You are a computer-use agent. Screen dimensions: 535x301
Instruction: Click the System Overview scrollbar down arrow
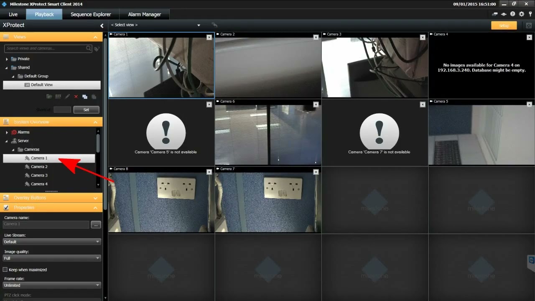98,185
